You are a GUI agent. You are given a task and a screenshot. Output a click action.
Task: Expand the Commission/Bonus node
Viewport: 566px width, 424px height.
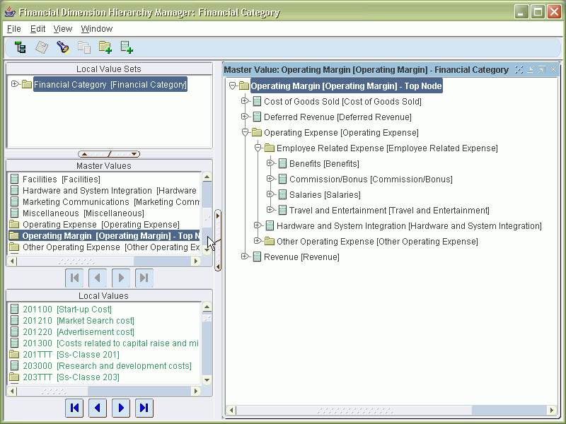tap(270, 179)
